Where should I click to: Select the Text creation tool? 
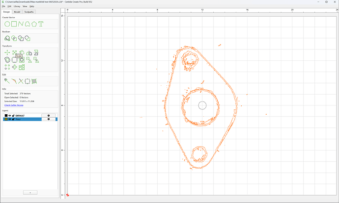(41, 24)
